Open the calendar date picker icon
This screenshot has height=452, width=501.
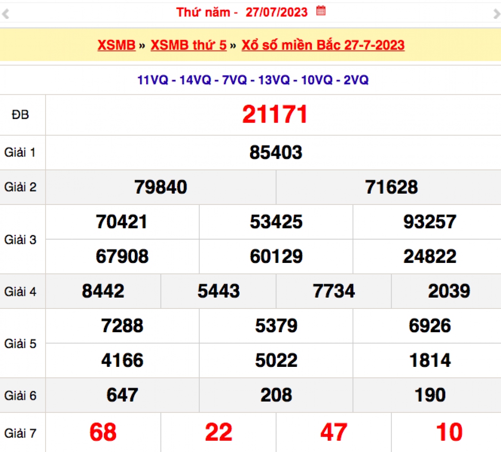click(x=321, y=11)
